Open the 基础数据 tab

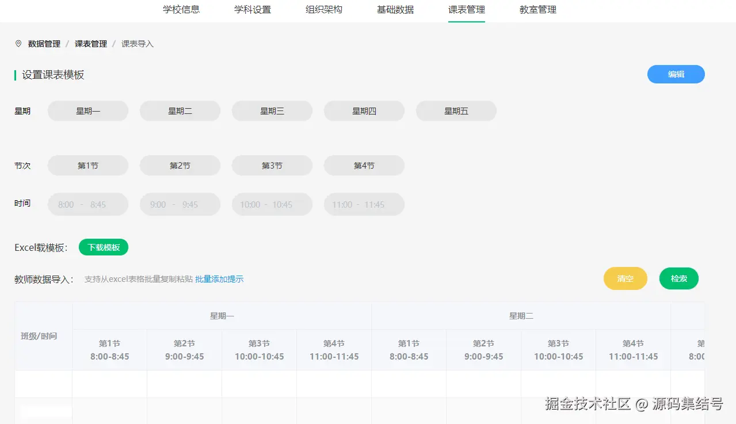395,10
